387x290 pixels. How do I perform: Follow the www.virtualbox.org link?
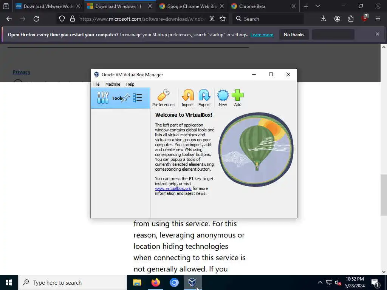pos(173,188)
